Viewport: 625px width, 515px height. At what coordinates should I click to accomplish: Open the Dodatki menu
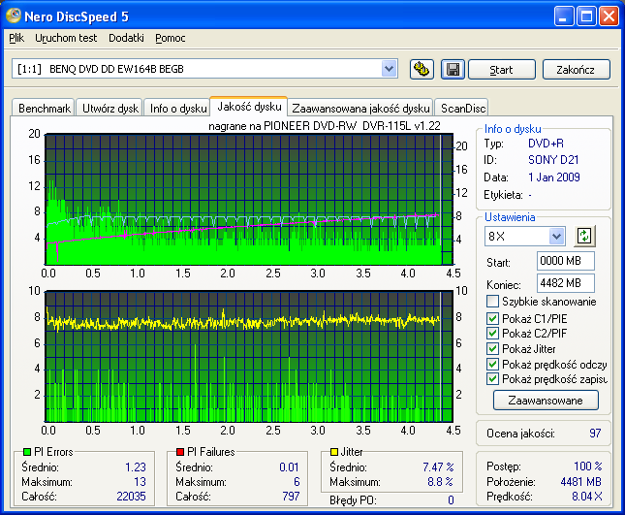click(126, 38)
